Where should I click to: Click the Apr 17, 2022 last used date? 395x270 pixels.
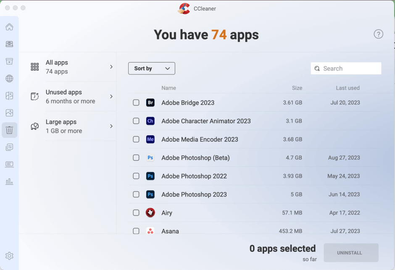[345, 213]
